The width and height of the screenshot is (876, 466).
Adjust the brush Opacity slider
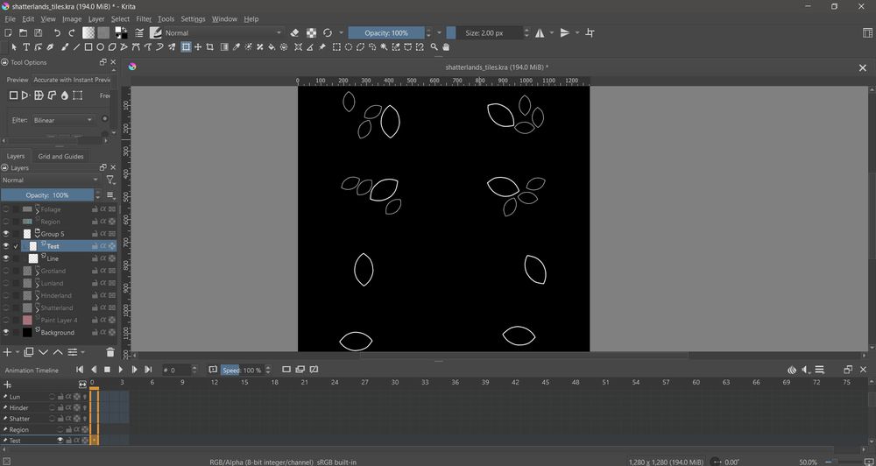click(386, 33)
